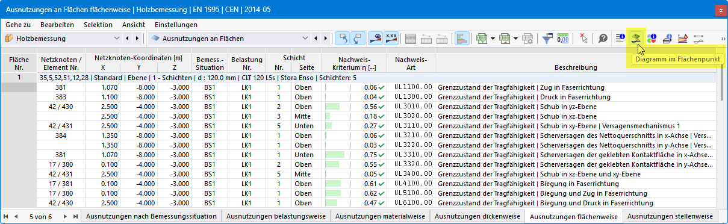The width and height of the screenshot is (728, 224).
Task: Go to previous add-on left of Ausnutzungen combo
Action: [x=127, y=39]
